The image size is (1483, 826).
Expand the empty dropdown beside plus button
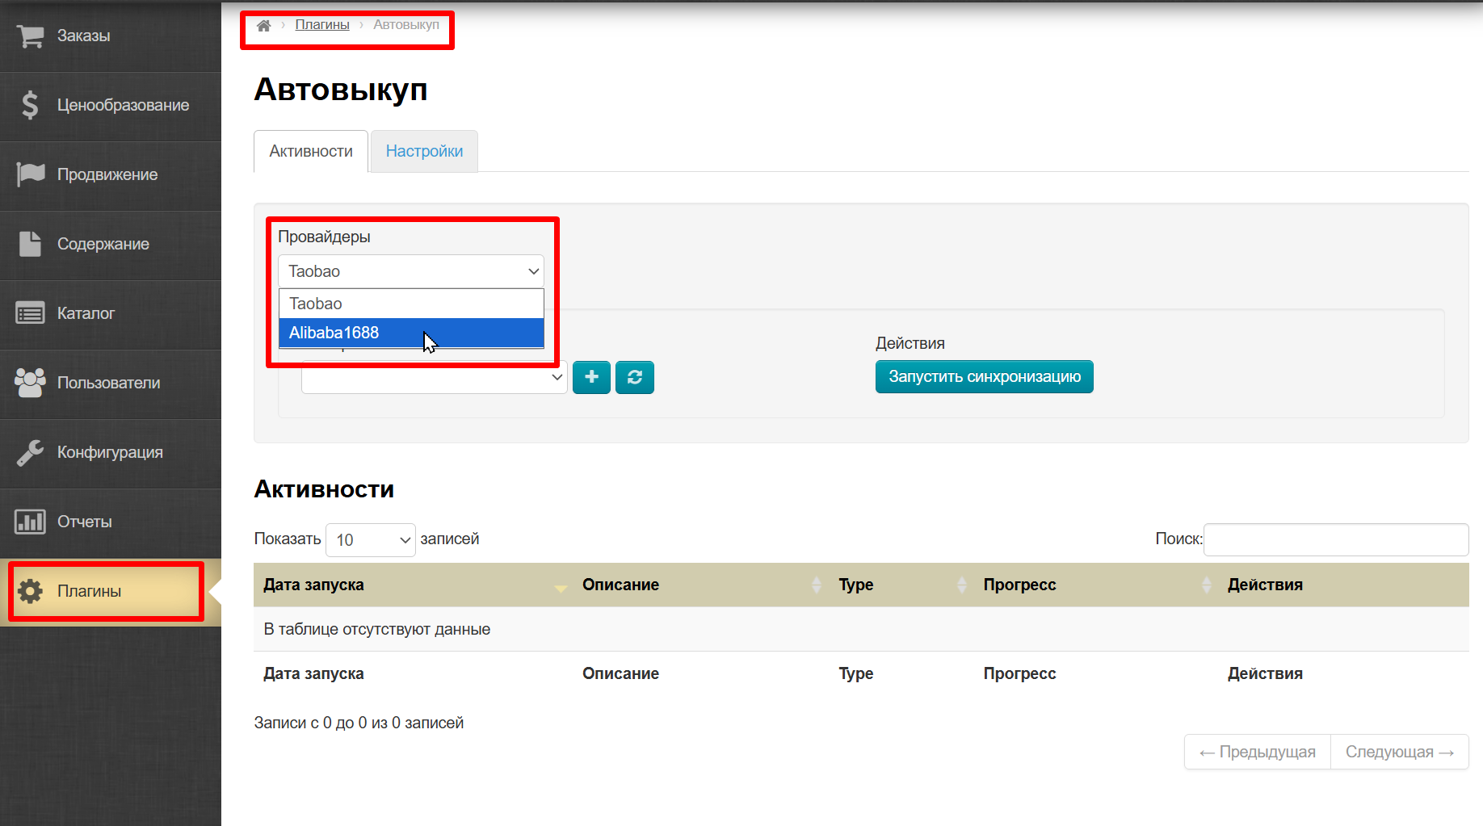tap(434, 377)
